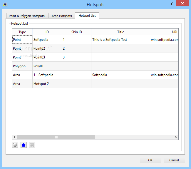Screen dimensions: 191x169
Task: Click the horizontal scrollbar thumb
Action: point(56,137)
